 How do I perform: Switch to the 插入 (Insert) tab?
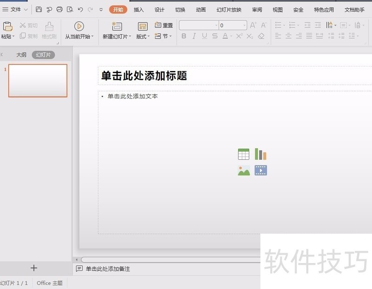click(139, 10)
